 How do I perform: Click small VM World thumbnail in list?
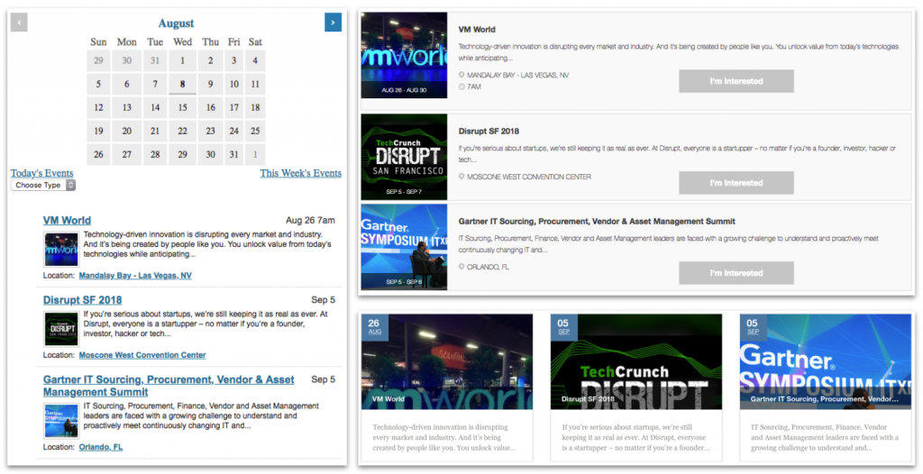(62, 250)
